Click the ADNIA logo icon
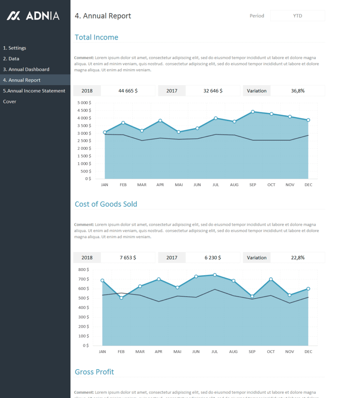Viewport: 338px width, 398px height. click(x=14, y=16)
